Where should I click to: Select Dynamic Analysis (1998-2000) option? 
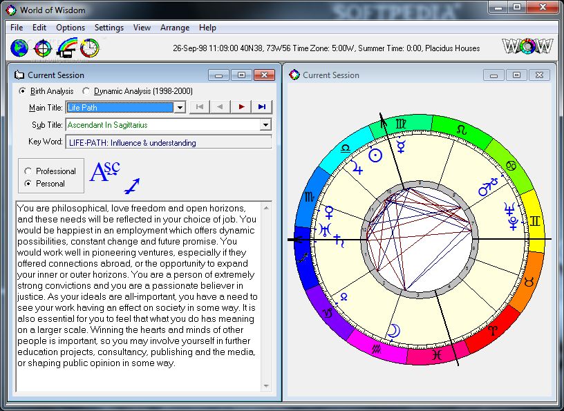point(86,91)
